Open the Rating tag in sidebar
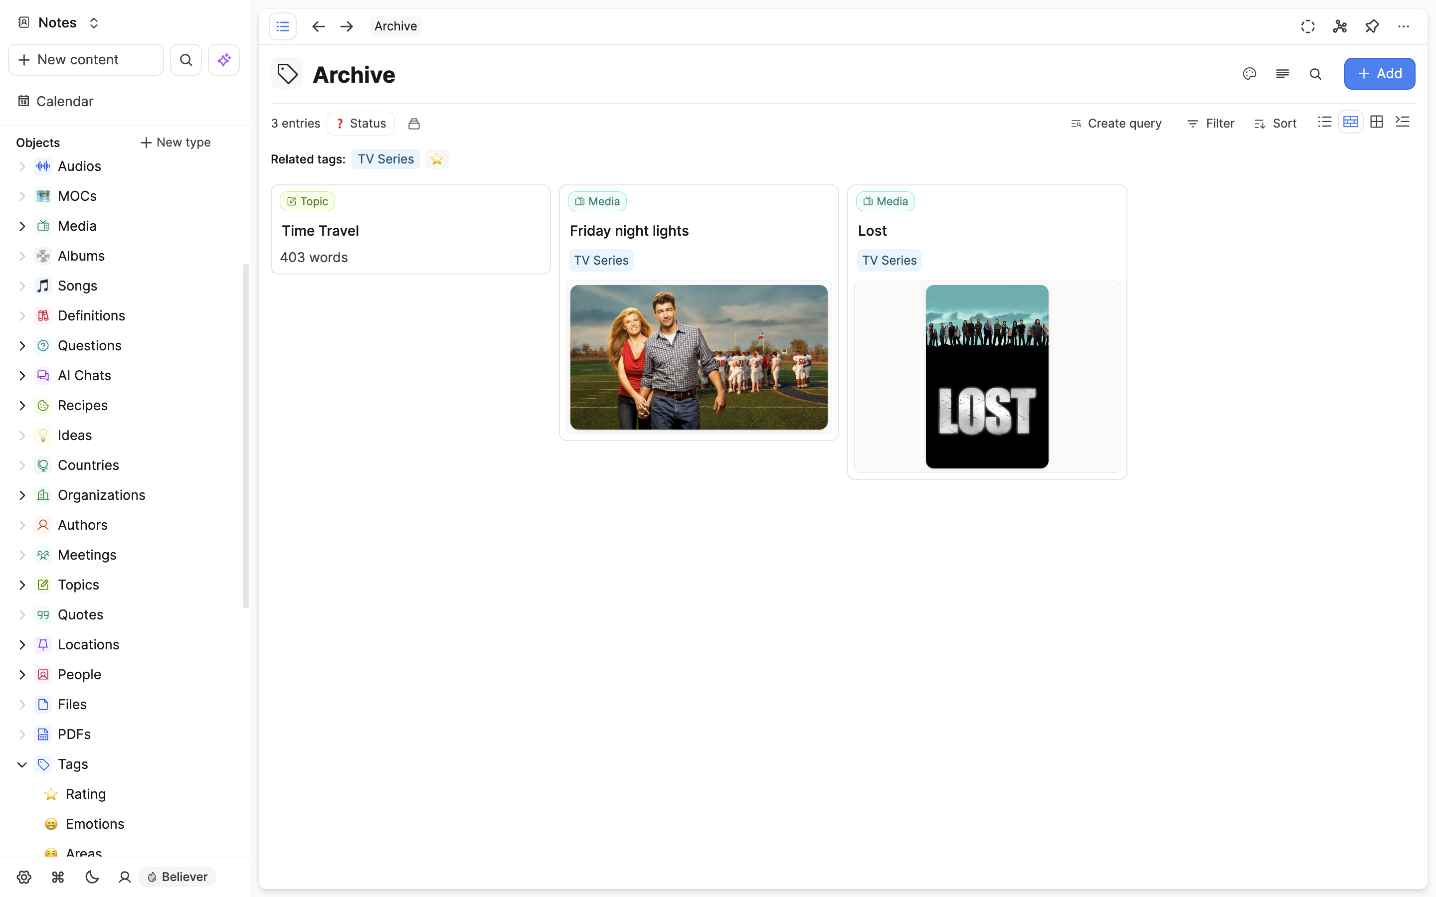The height and width of the screenshot is (897, 1436). pyautogui.click(x=85, y=794)
